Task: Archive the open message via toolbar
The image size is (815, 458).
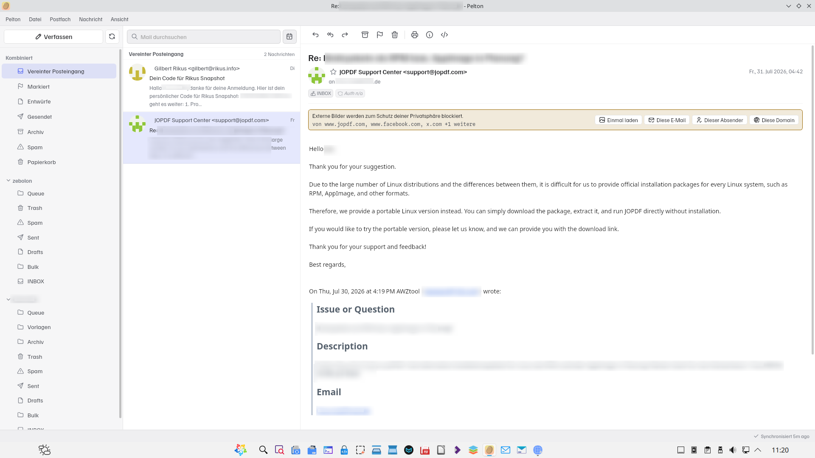Action: click(x=365, y=35)
